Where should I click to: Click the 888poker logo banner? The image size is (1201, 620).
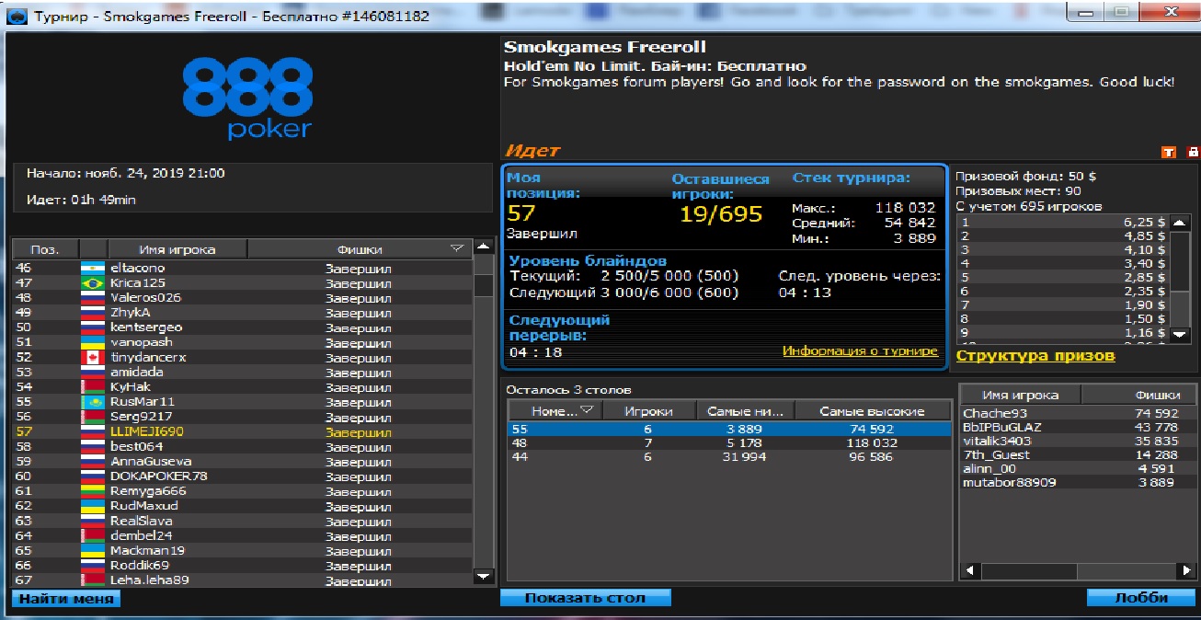click(247, 98)
